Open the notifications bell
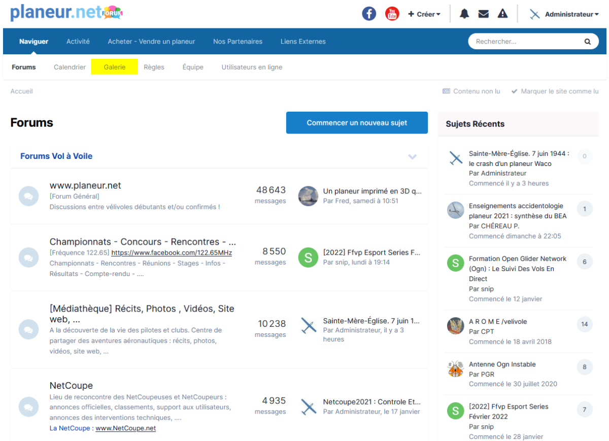The image size is (609, 441). coord(464,14)
